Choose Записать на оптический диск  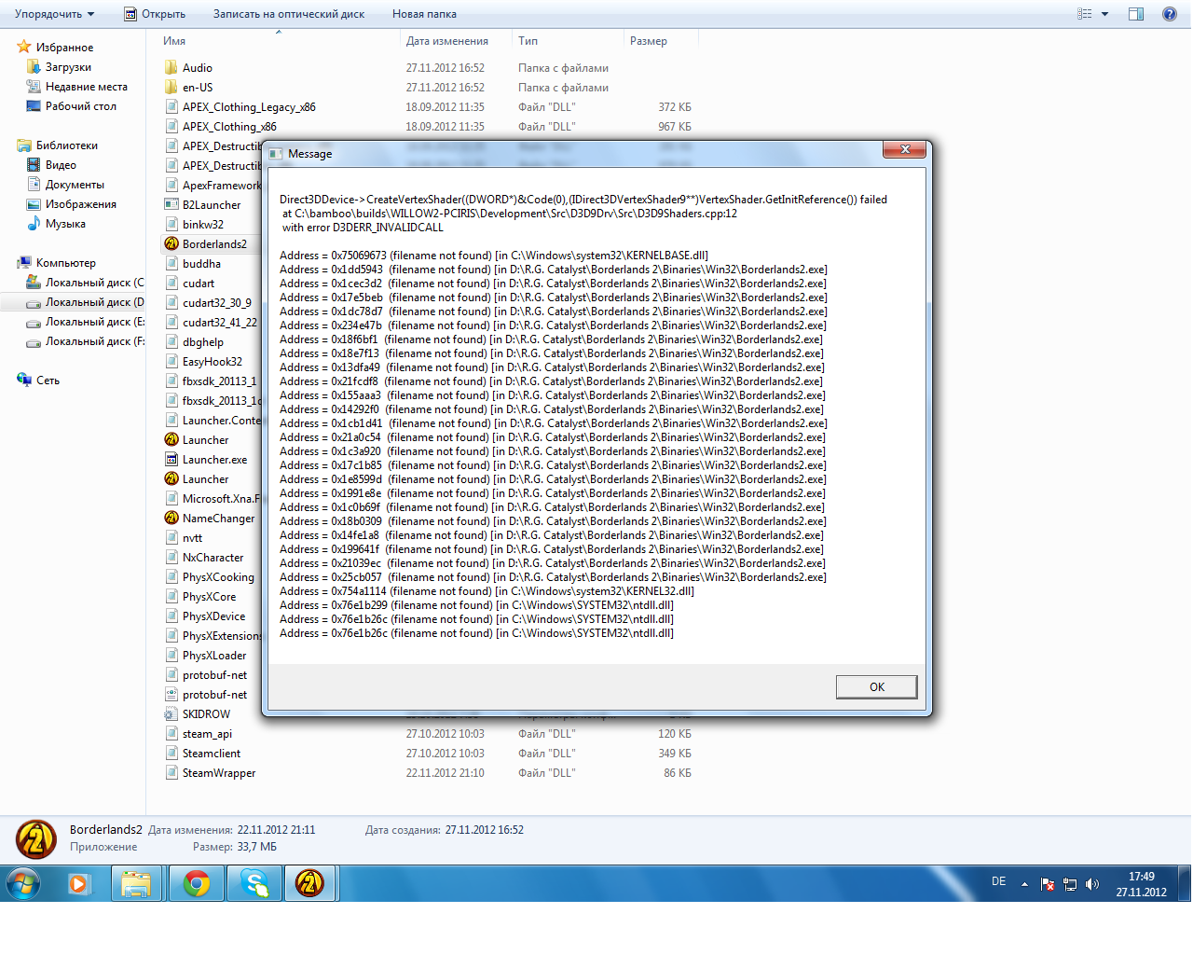pos(289,14)
